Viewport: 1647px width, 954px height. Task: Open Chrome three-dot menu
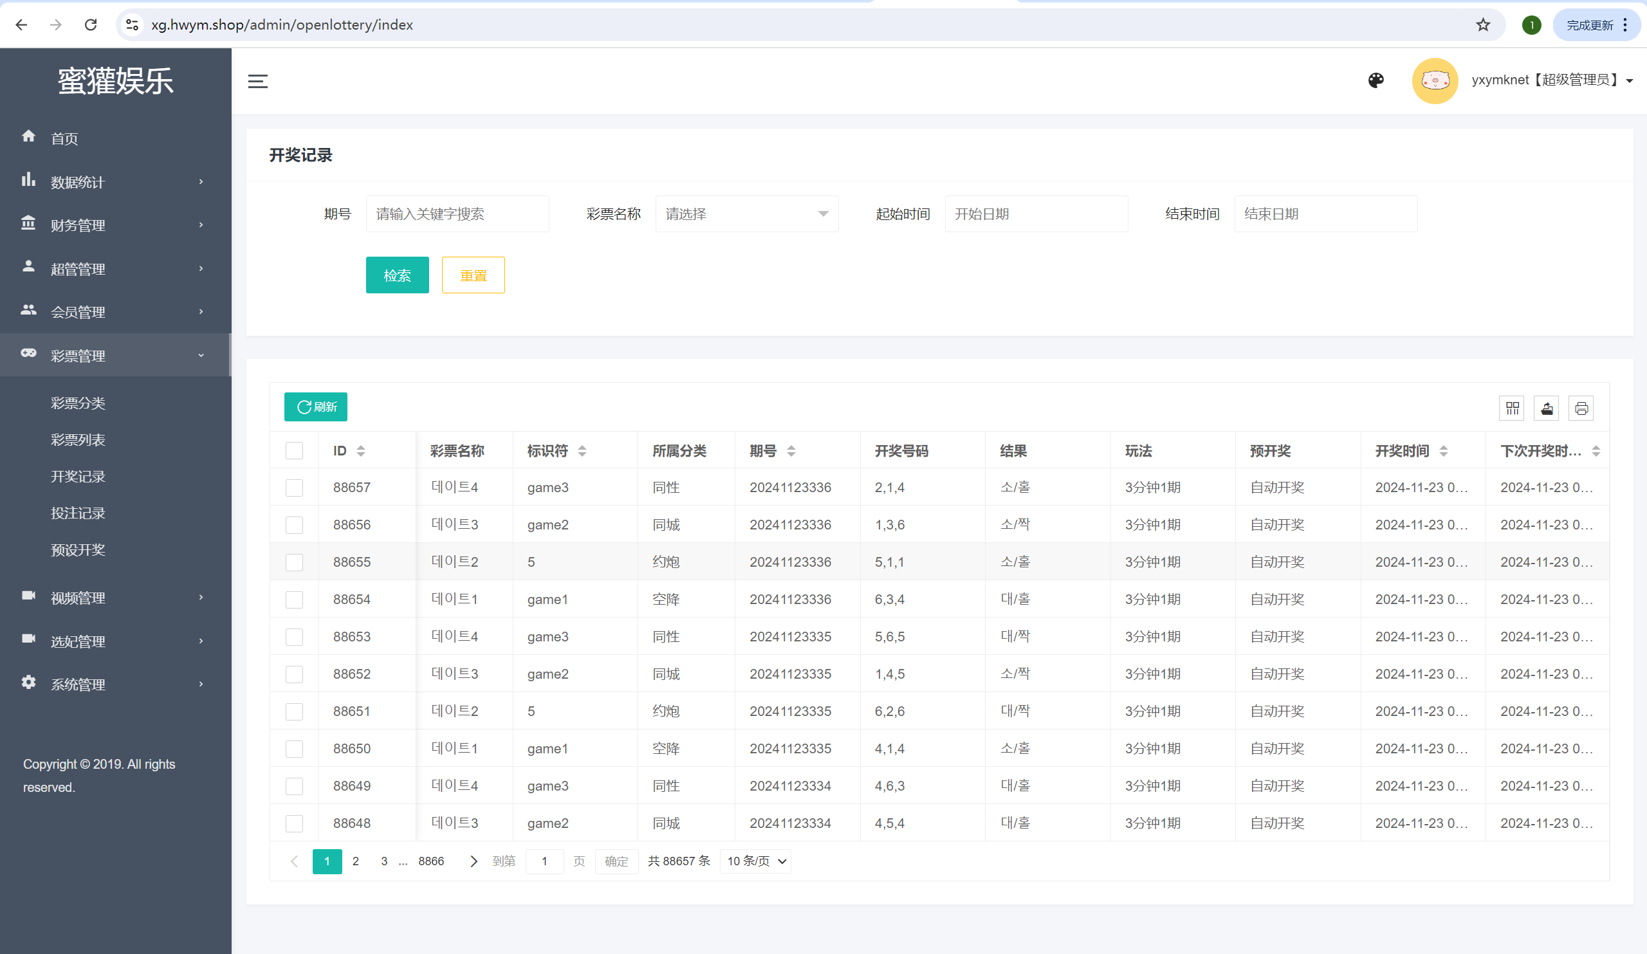[1625, 25]
